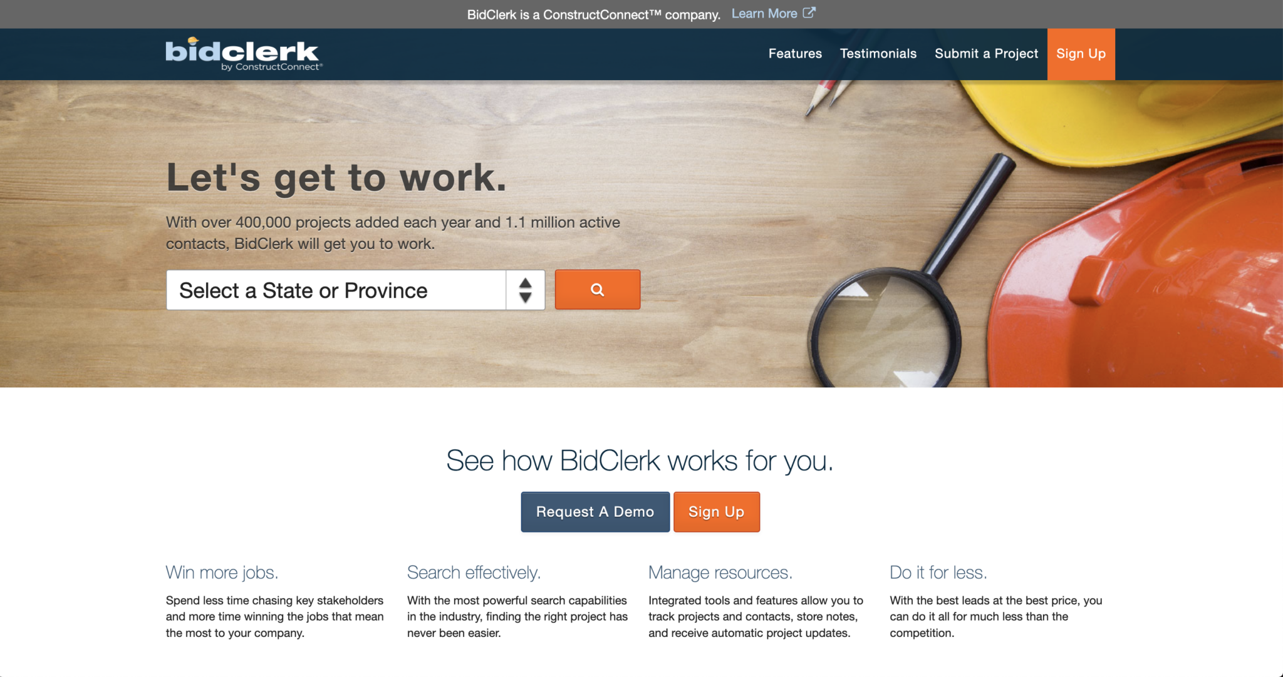The width and height of the screenshot is (1283, 677).
Task: Click the Features navigation menu item
Action: click(x=795, y=53)
